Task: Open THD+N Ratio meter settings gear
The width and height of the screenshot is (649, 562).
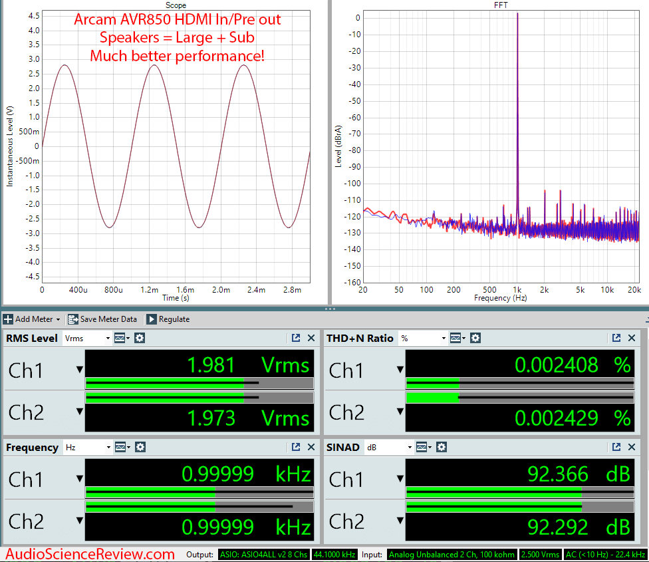Action: [x=475, y=338]
